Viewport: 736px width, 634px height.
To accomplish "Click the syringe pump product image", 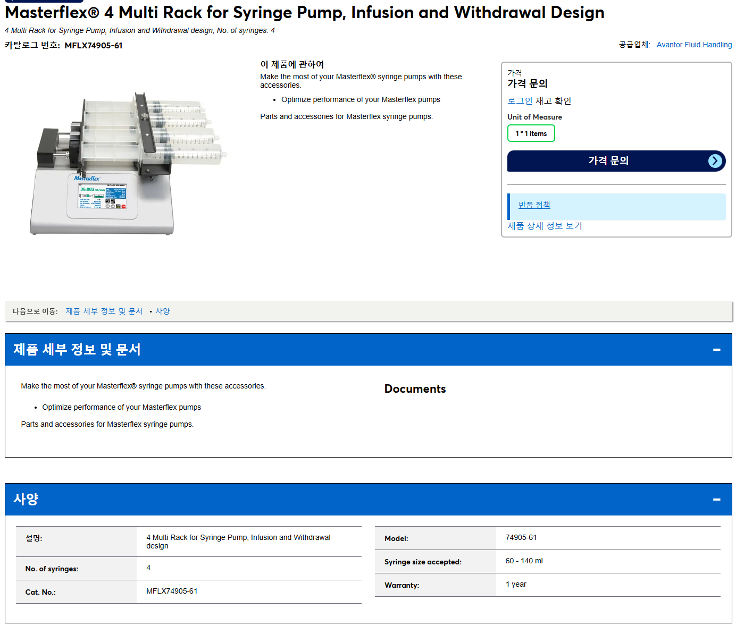I will (x=128, y=163).
